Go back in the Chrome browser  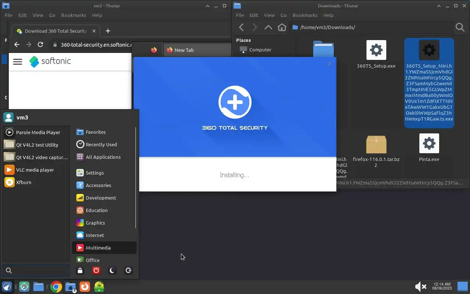click(17, 44)
